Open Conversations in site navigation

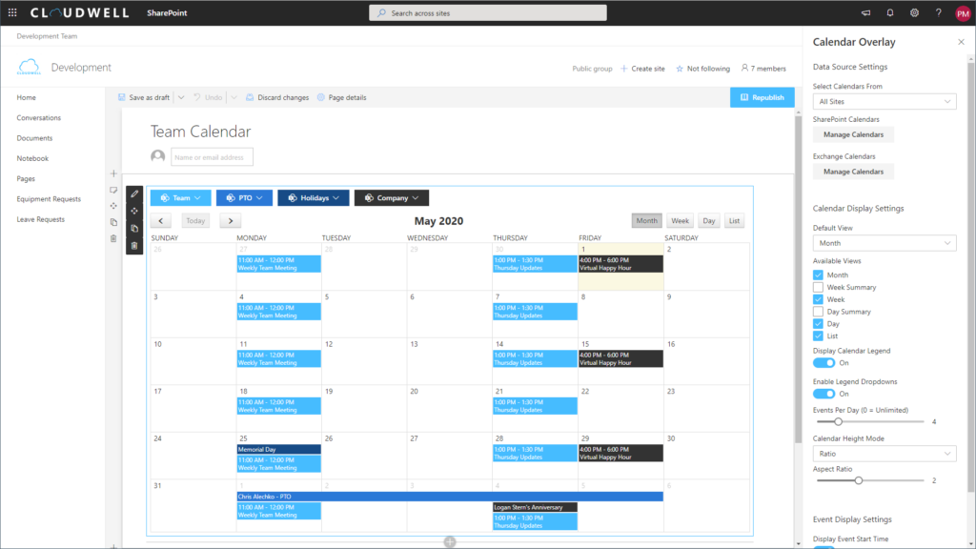click(x=38, y=117)
